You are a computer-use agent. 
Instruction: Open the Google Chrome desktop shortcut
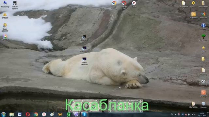(114, 5)
